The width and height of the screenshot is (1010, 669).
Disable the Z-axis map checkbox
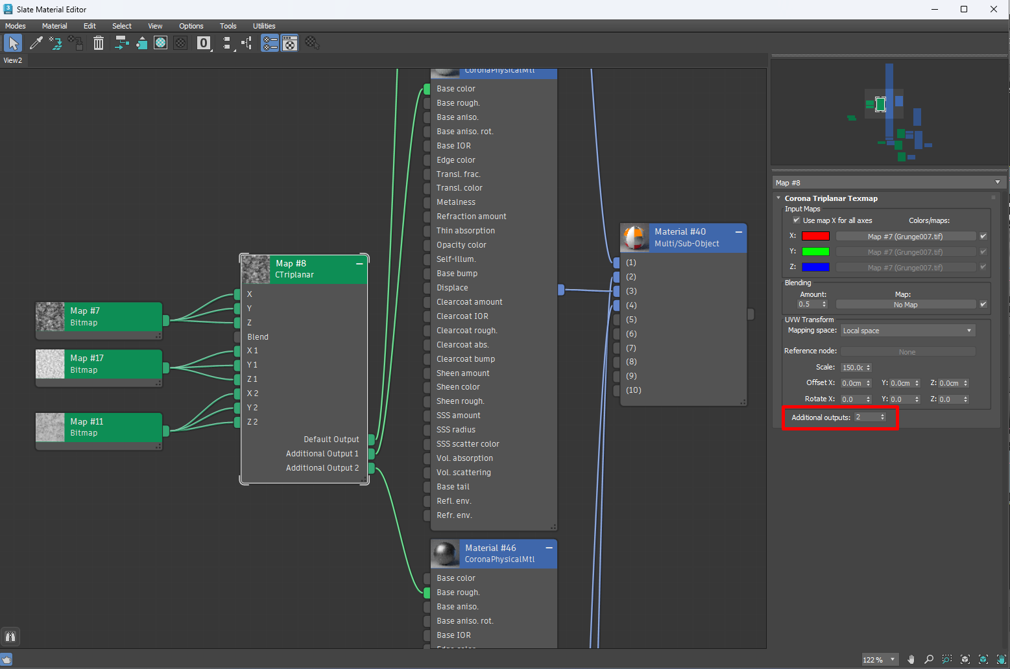click(x=983, y=267)
